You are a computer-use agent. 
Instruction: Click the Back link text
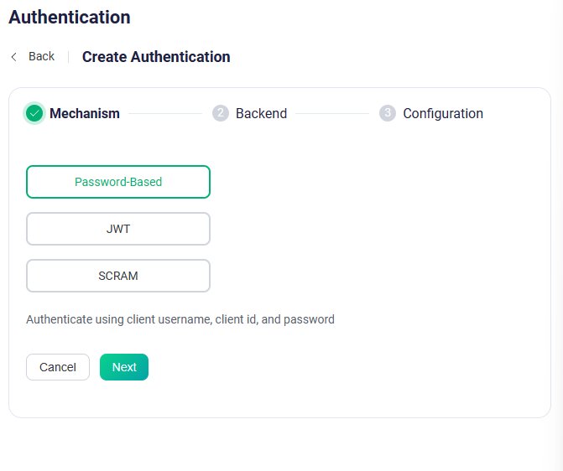pyautogui.click(x=41, y=56)
